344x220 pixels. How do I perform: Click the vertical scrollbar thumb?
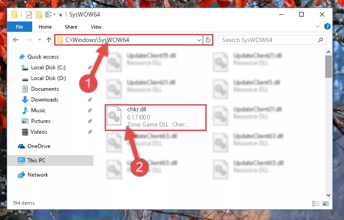tap(328, 67)
